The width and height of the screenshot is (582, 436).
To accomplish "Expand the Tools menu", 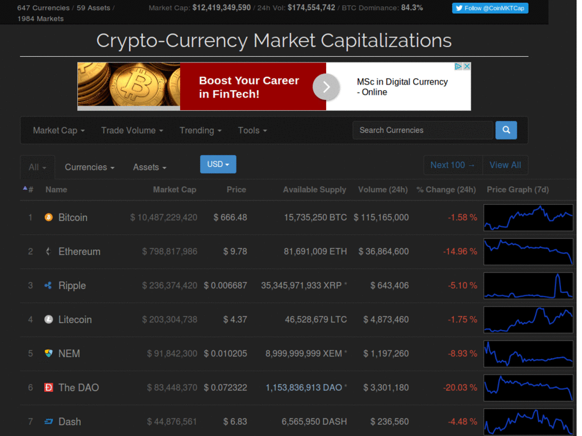I will click(x=252, y=131).
